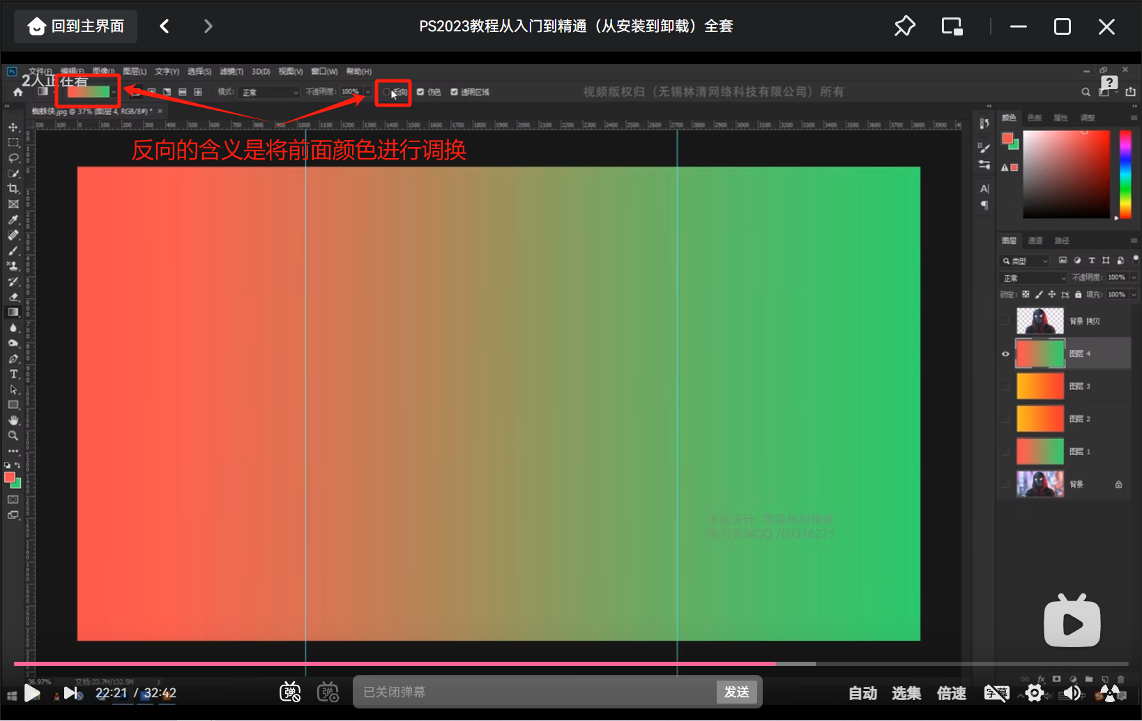The height and width of the screenshot is (721, 1142).
Task: Open the Color panel flyout menu
Action: 1134,118
